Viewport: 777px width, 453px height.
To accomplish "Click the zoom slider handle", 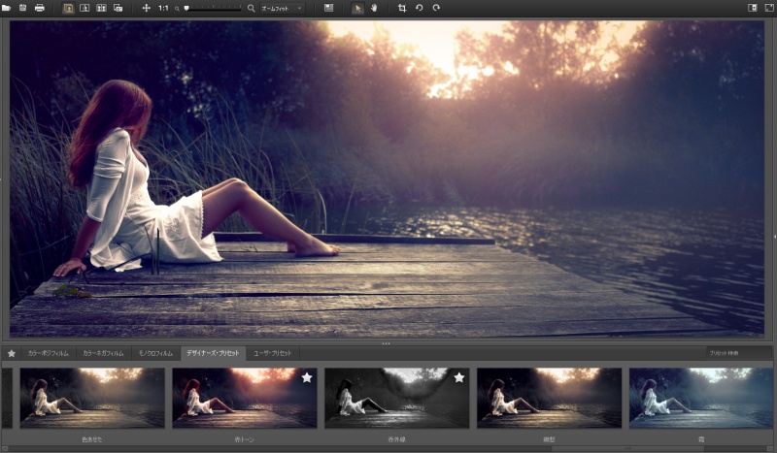I will 186,8.
